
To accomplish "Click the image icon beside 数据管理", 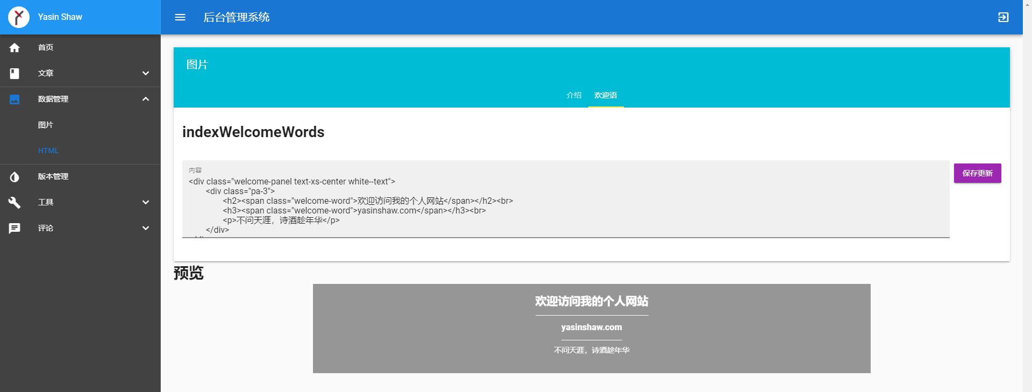I will 15,99.
